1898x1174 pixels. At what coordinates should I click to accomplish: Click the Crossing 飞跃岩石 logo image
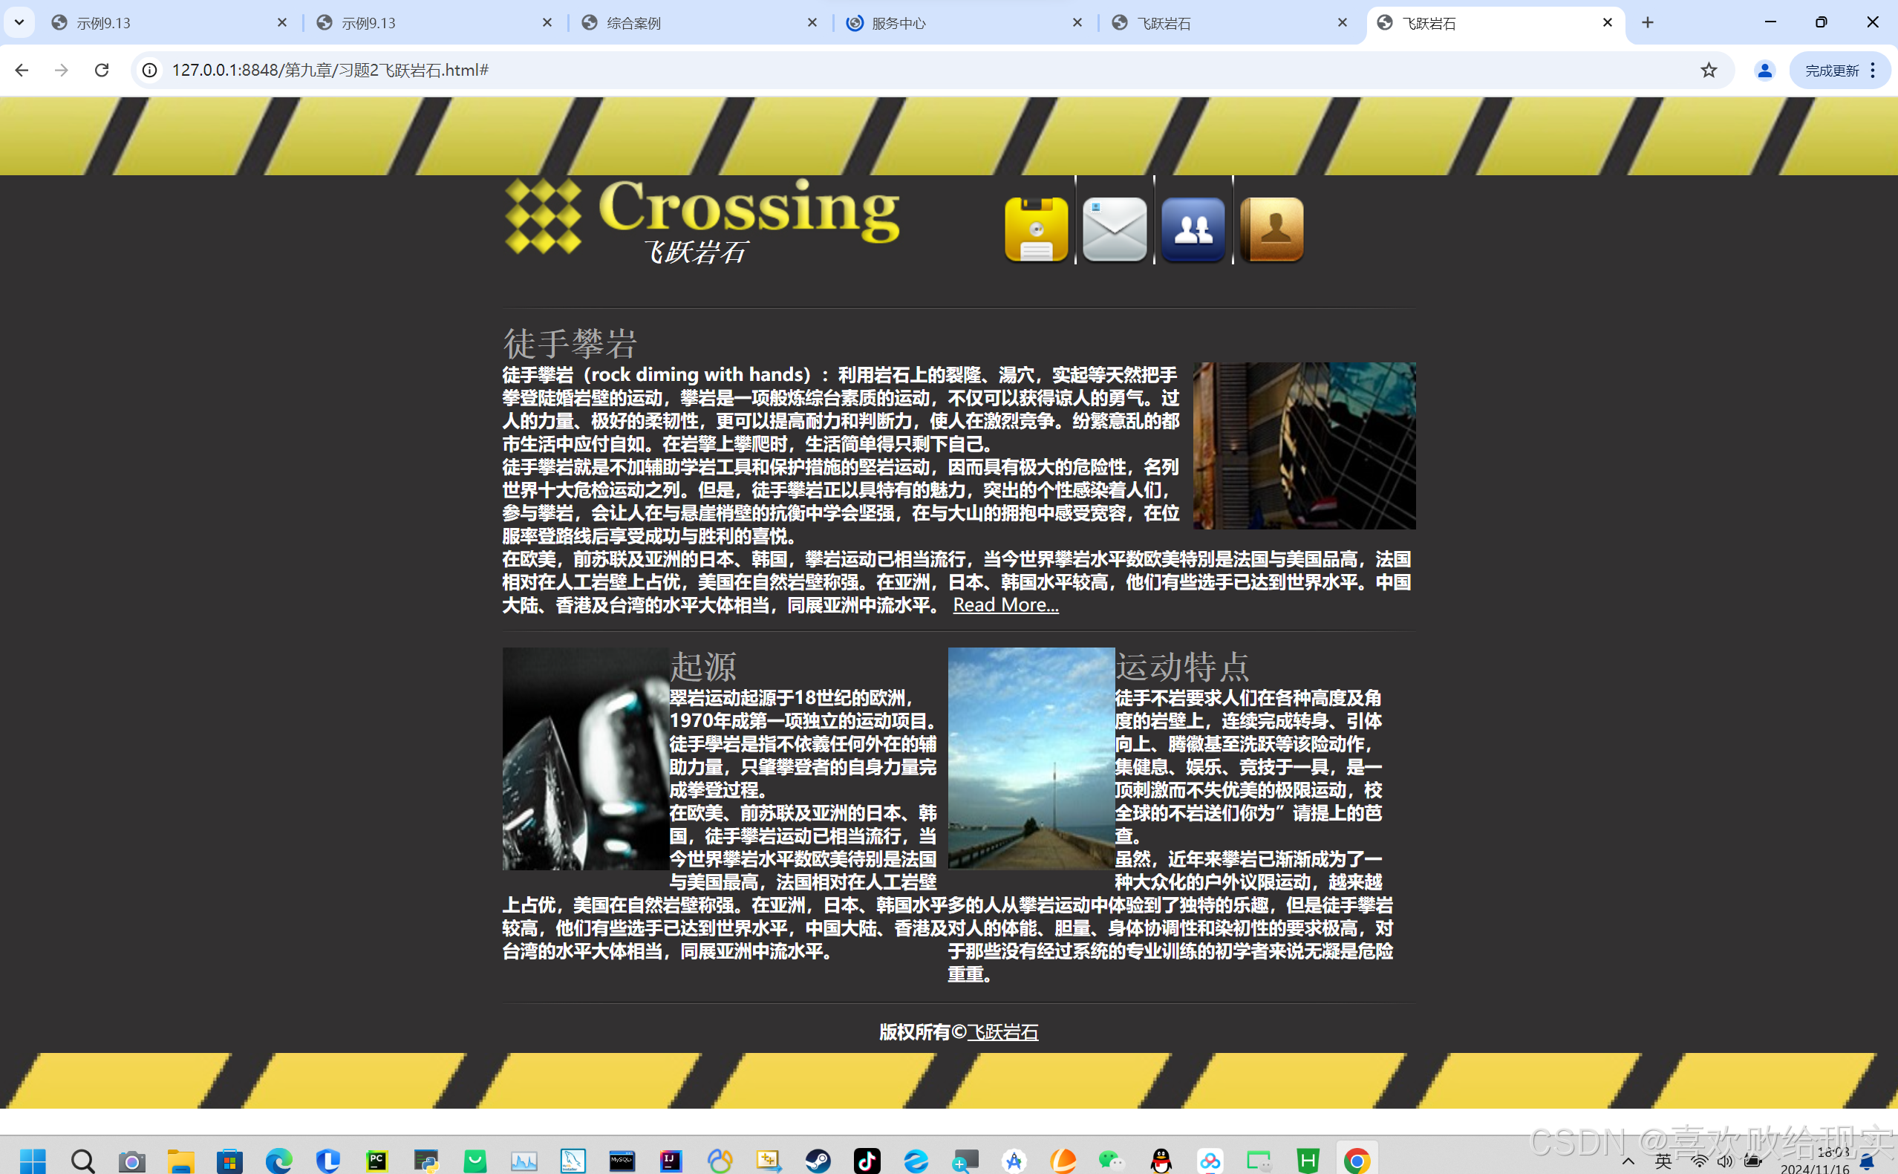(x=702, y=221)
